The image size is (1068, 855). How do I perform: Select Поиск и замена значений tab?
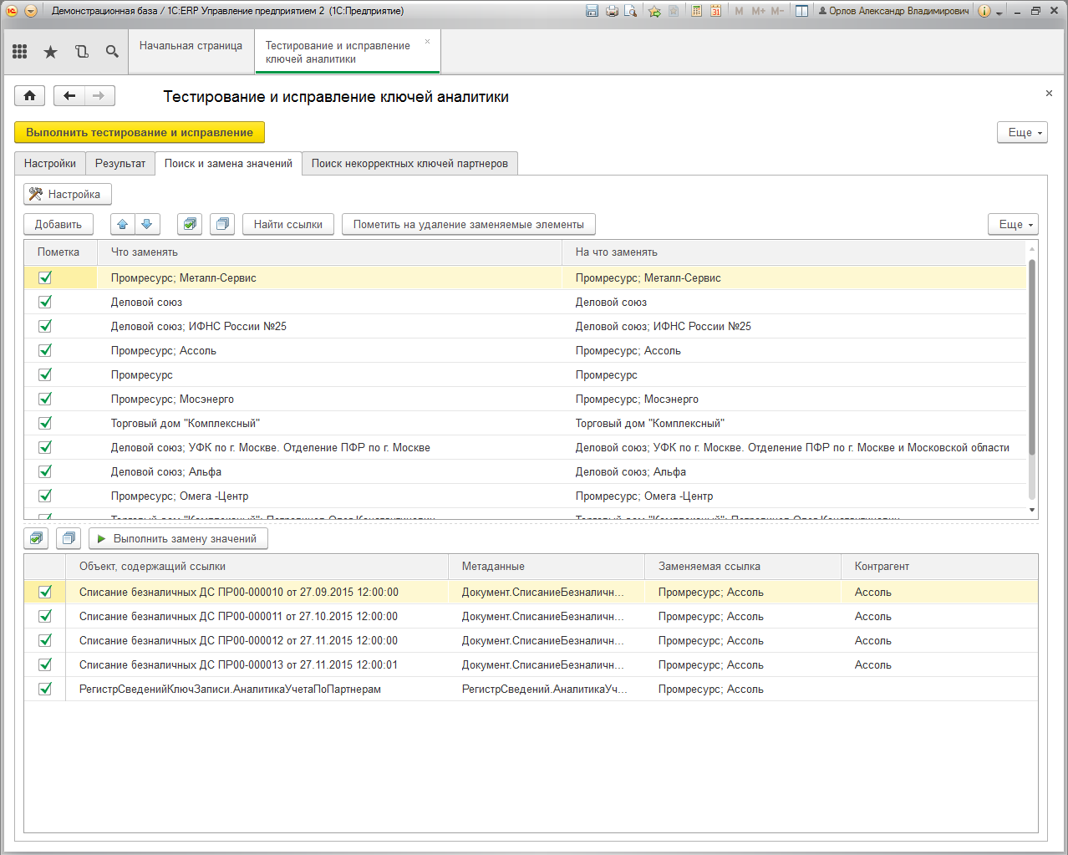pyautogui.click(x=228, y=163)
